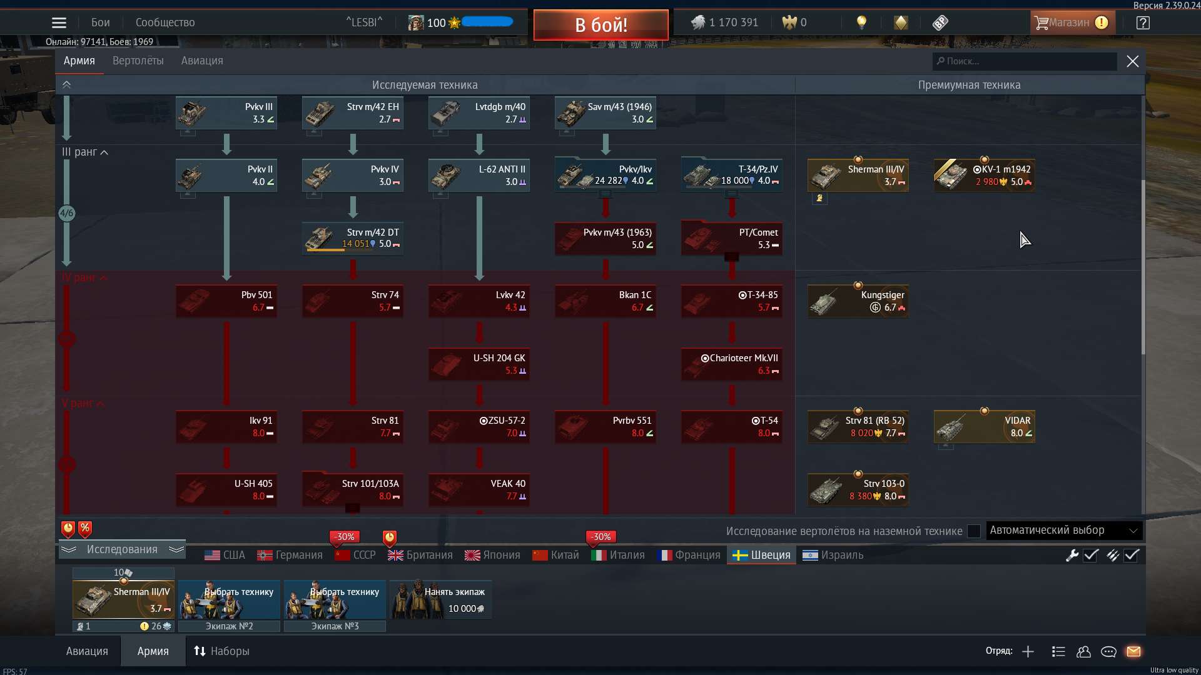Collapse the V rank section

coord(101,404)
